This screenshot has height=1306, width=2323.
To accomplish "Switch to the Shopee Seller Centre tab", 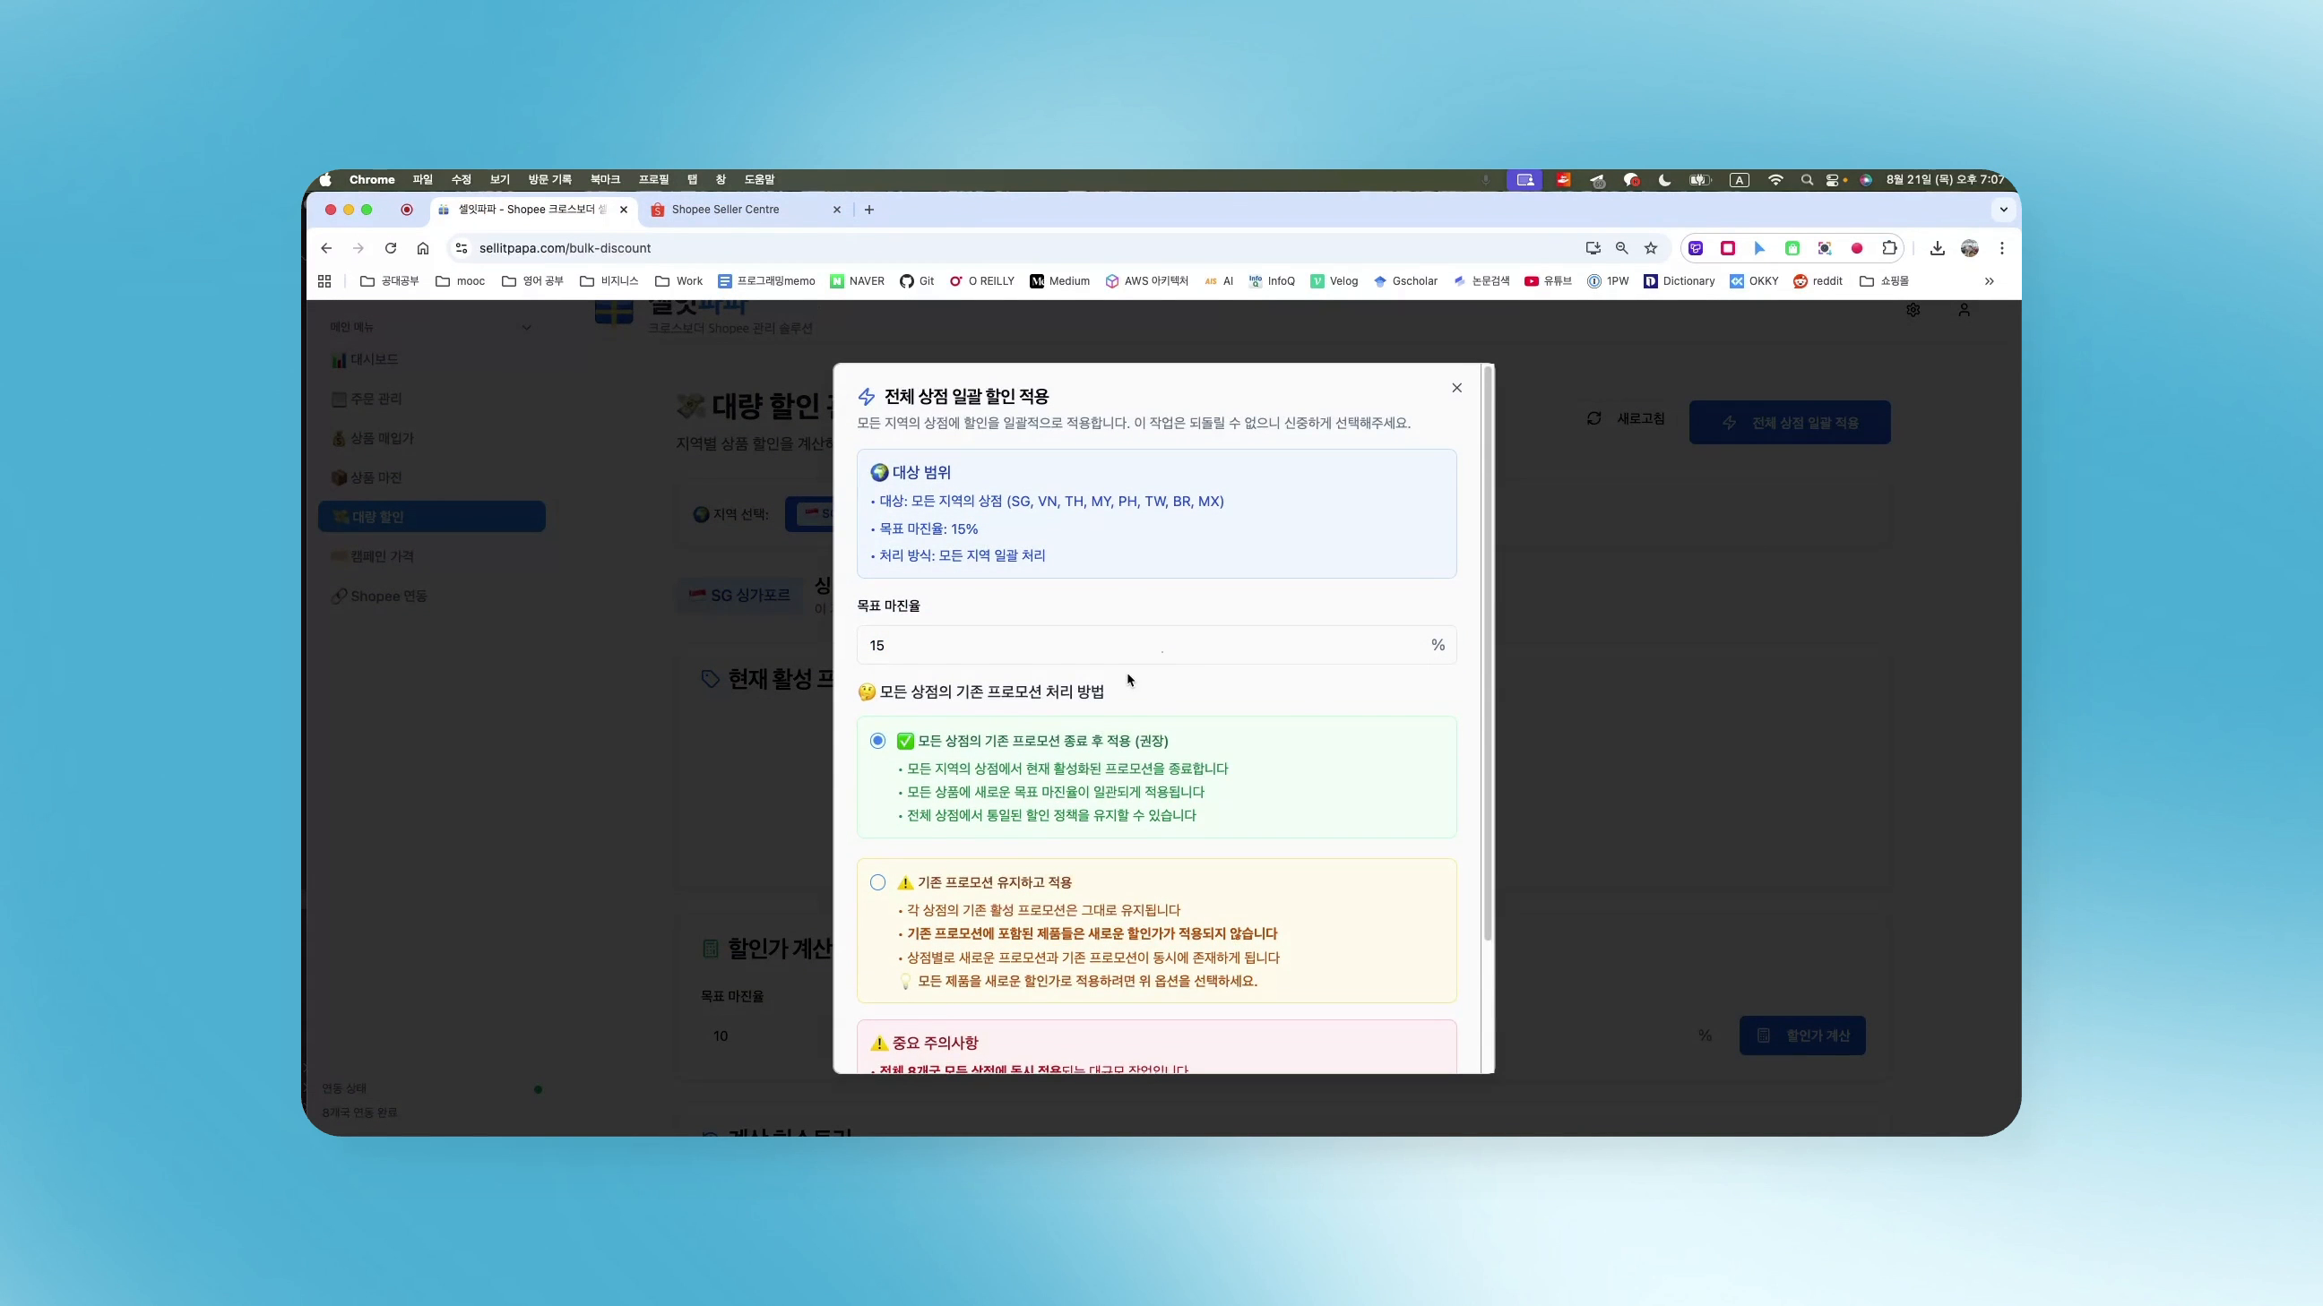I will [x=727, y=209].
